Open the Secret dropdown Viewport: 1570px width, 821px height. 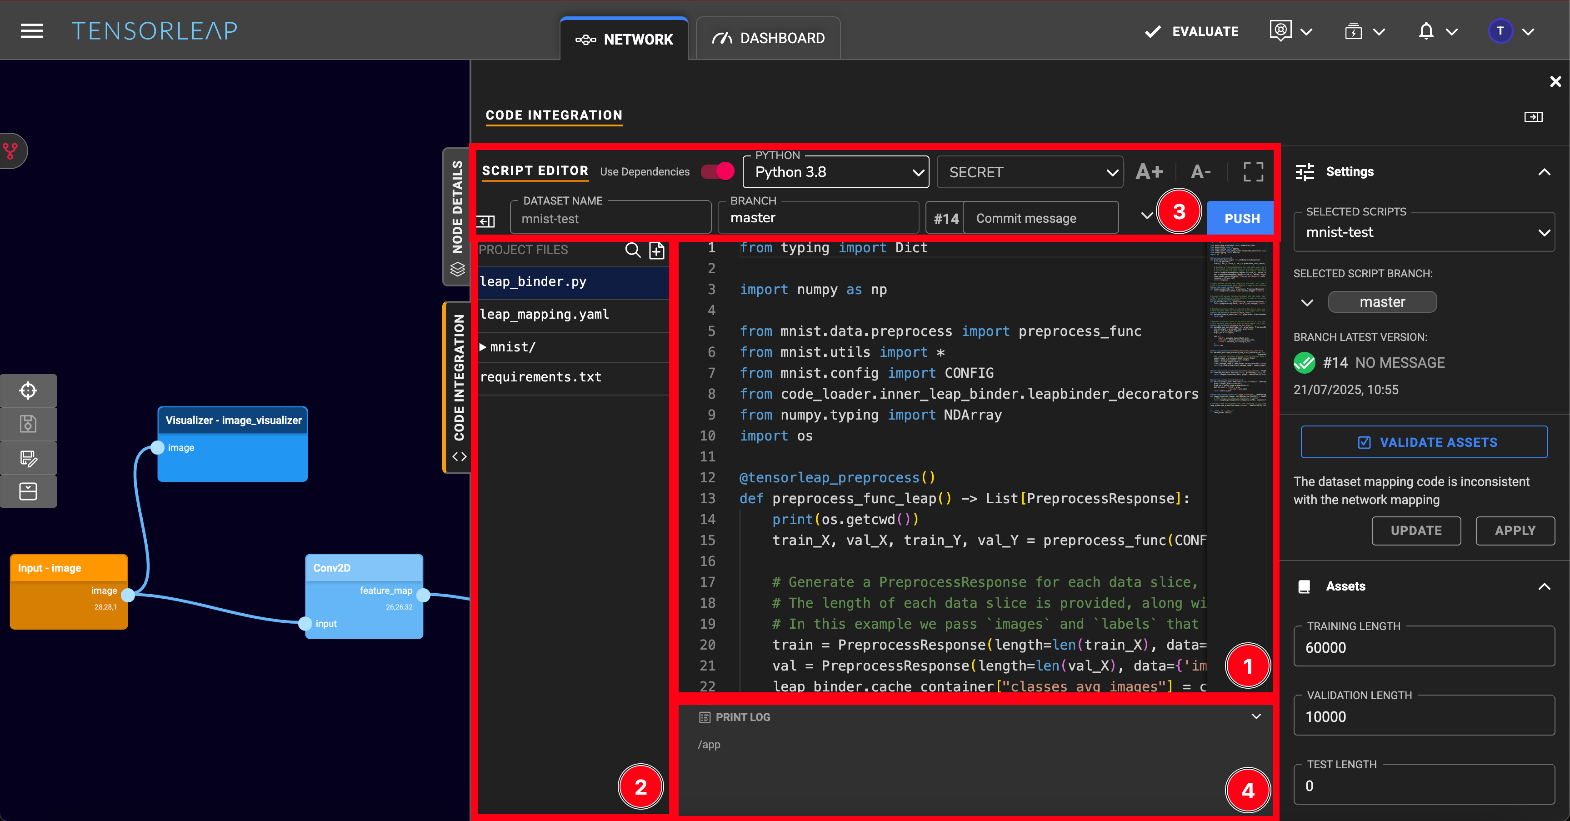1030,172
